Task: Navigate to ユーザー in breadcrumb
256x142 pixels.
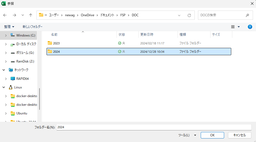Action: (x=54, y=15)
